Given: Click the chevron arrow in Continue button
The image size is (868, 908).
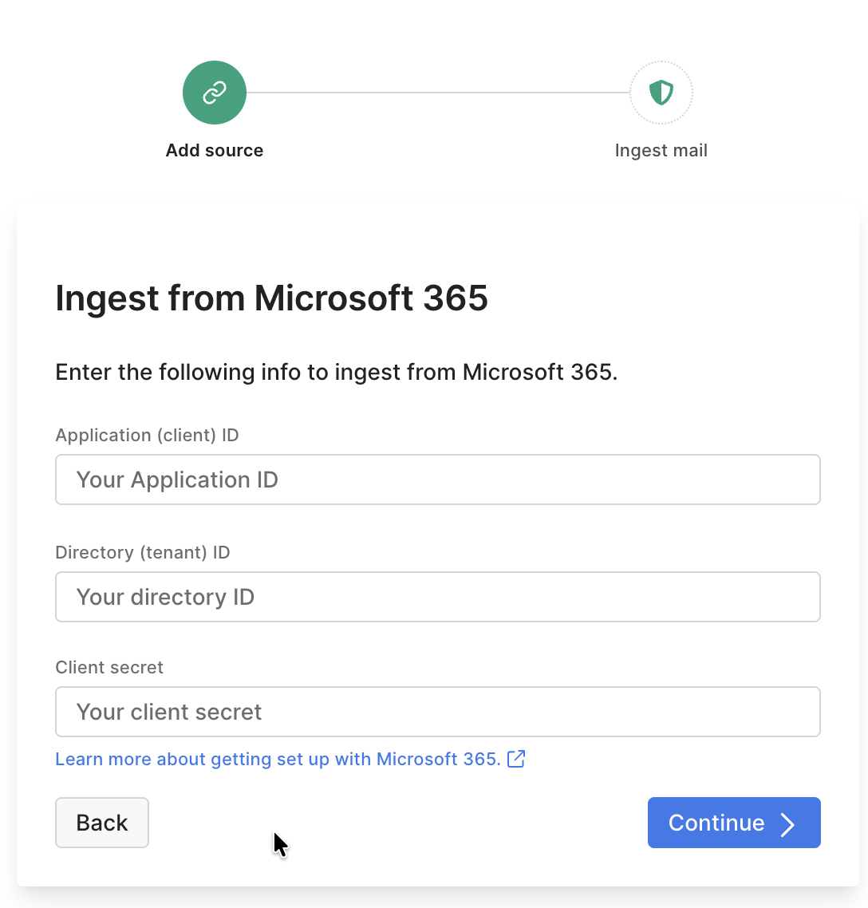Looking at the screenshot, I should pyautogui.click(x=787, y=824).
